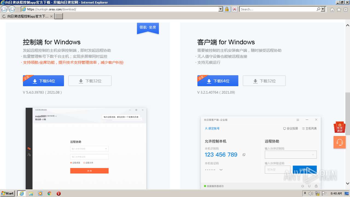The image size is (350, 197).
Task: Click the security lock icon in address bar
Action: click(227, 9)
